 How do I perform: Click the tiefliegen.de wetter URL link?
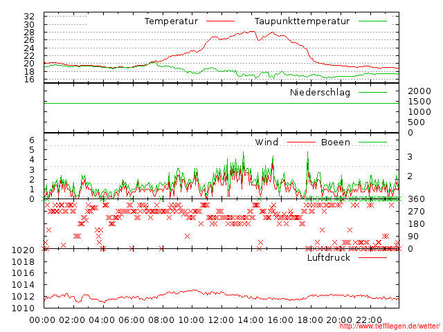point(389,326)
